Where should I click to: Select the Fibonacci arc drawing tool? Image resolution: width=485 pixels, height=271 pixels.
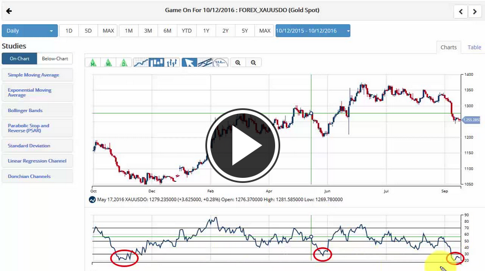[x=221, y=63]
